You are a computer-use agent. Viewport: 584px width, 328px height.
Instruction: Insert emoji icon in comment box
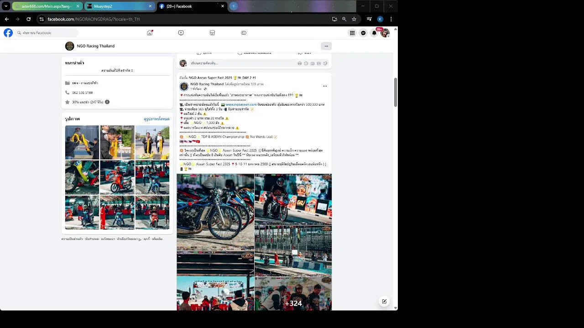306,63
